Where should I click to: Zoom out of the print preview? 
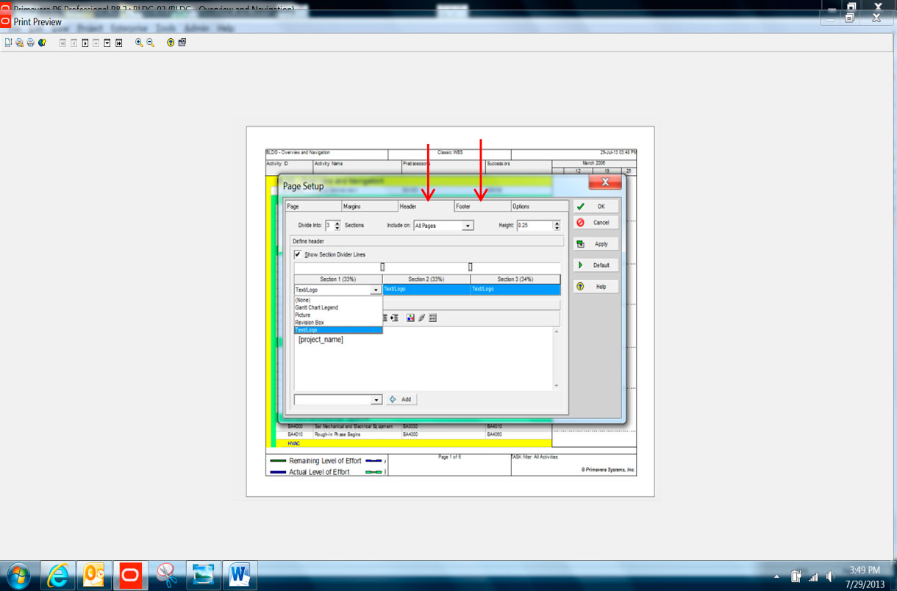150,43
